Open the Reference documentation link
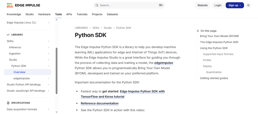 (100, 103)
